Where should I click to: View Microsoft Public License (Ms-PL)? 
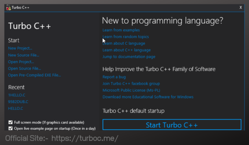point(131,90)
